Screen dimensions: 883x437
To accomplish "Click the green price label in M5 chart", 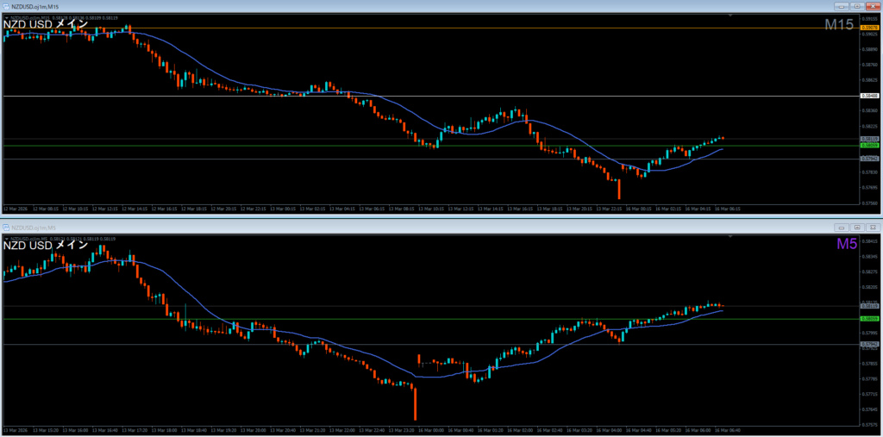I will [x=869, y=319].
